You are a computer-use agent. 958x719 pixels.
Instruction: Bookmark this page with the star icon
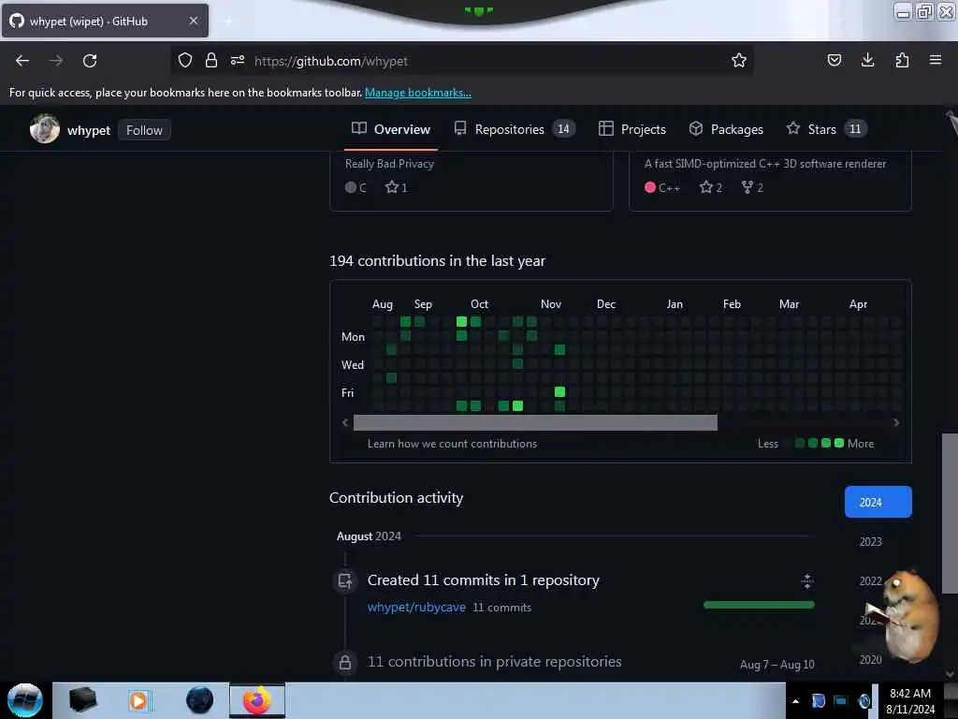[739, 60]
